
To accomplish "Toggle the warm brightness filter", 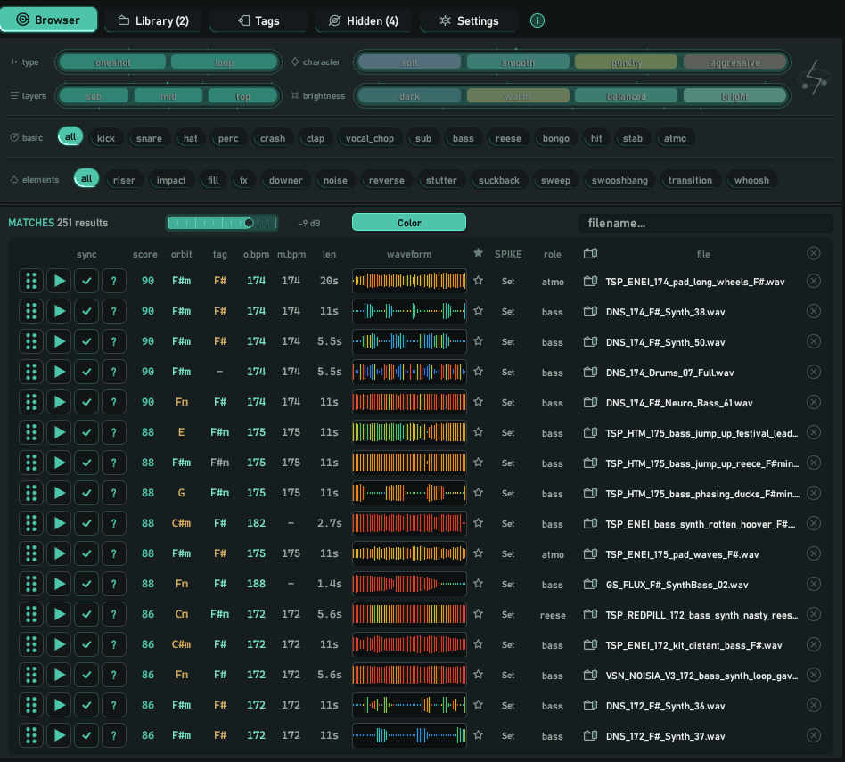I will (x=517, y=96).
